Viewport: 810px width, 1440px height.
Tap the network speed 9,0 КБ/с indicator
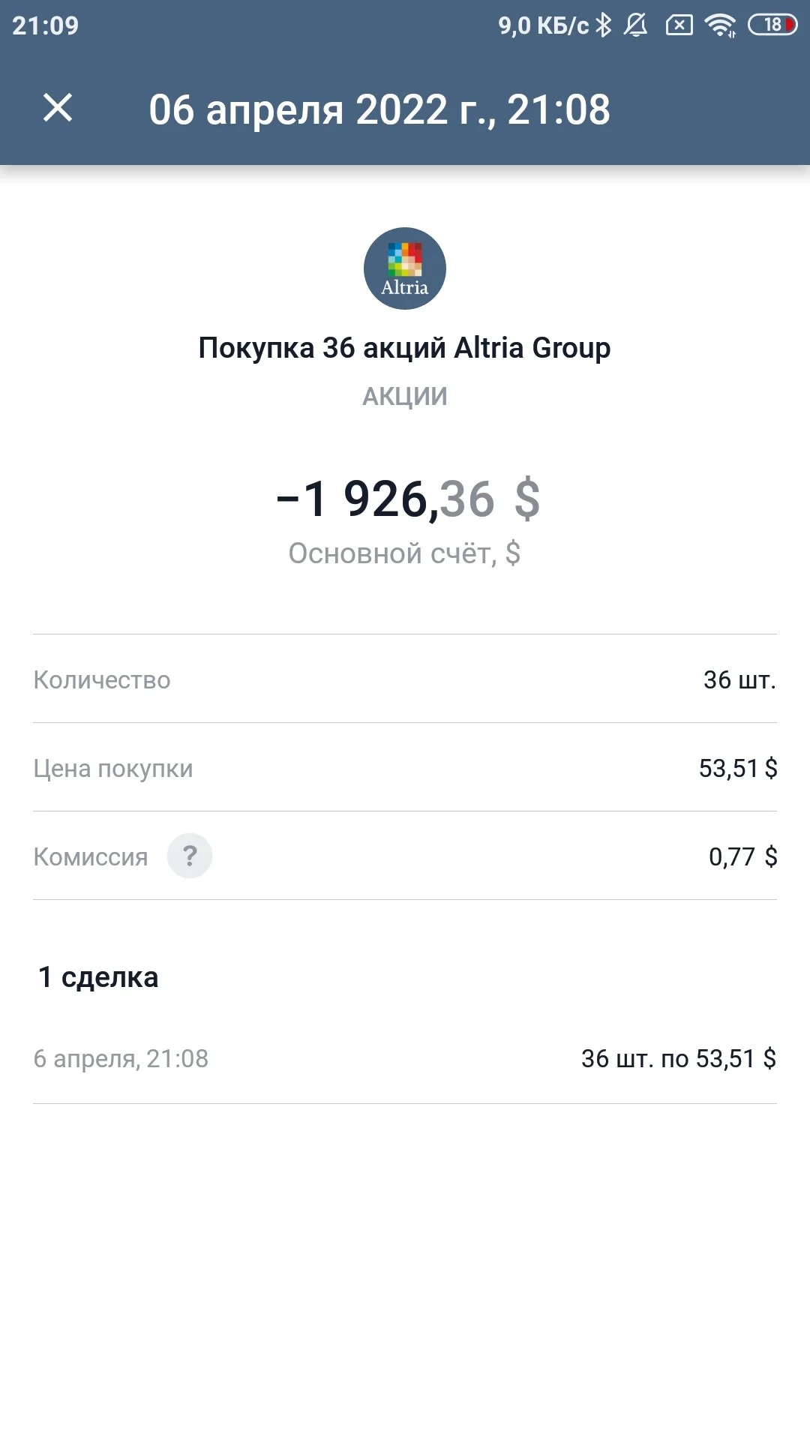pos(544,25)
